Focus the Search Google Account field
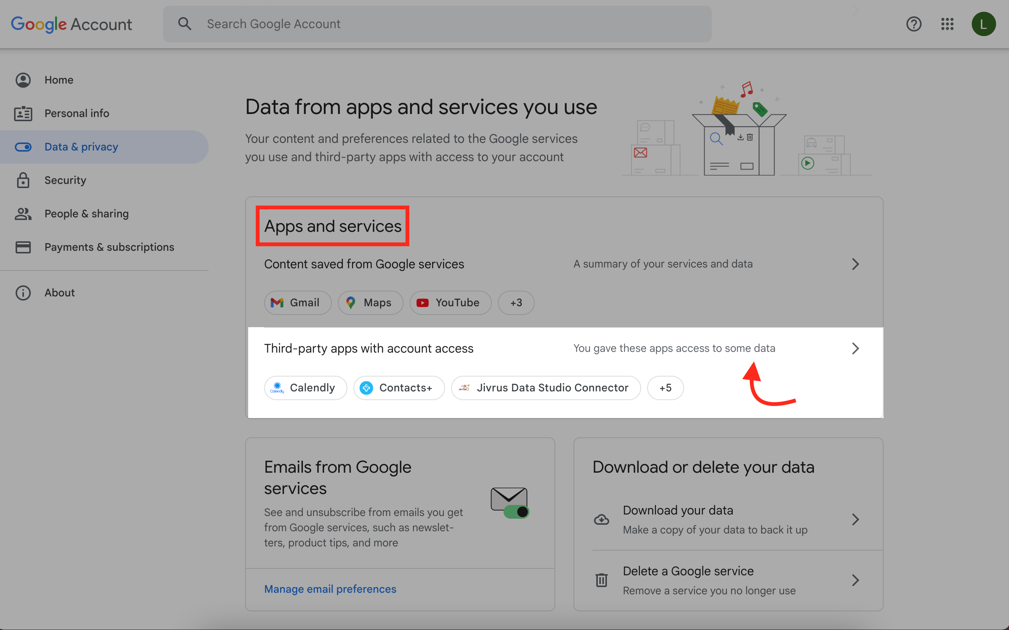 [437, 24]
